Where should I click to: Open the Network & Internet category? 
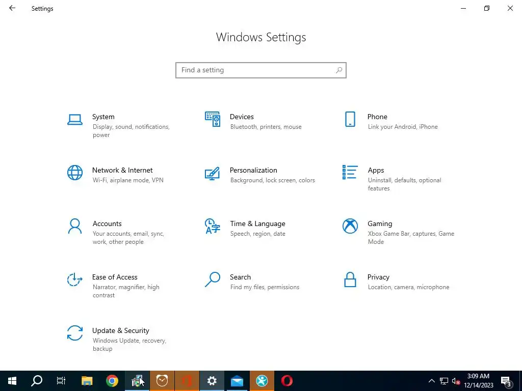[x=122, y=170]
